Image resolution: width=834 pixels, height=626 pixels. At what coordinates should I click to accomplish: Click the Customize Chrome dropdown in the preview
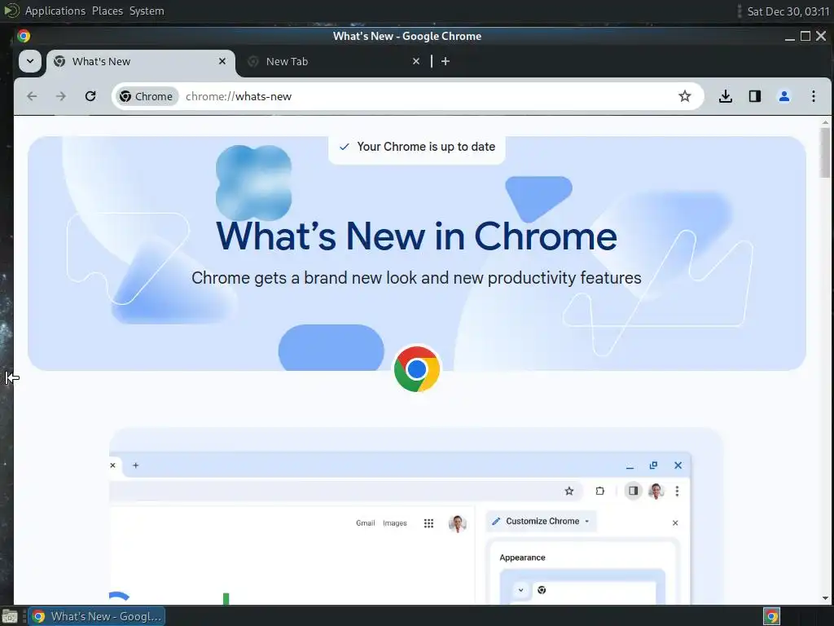point(541,521)
